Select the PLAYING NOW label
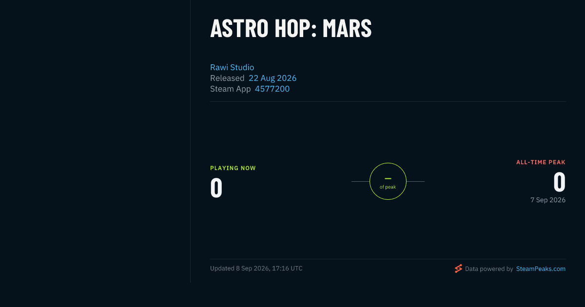Viewport: 585px width, 307px height. coord(233,168)
